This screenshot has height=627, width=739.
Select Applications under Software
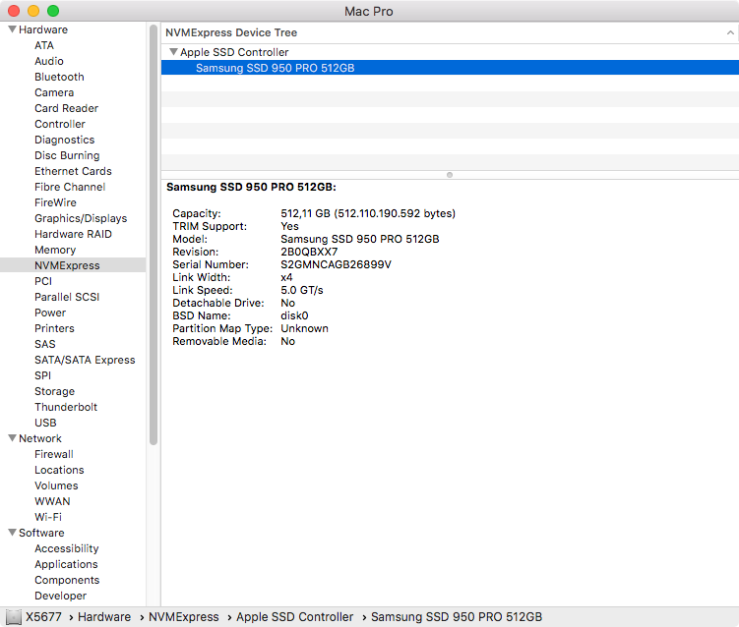66,564
